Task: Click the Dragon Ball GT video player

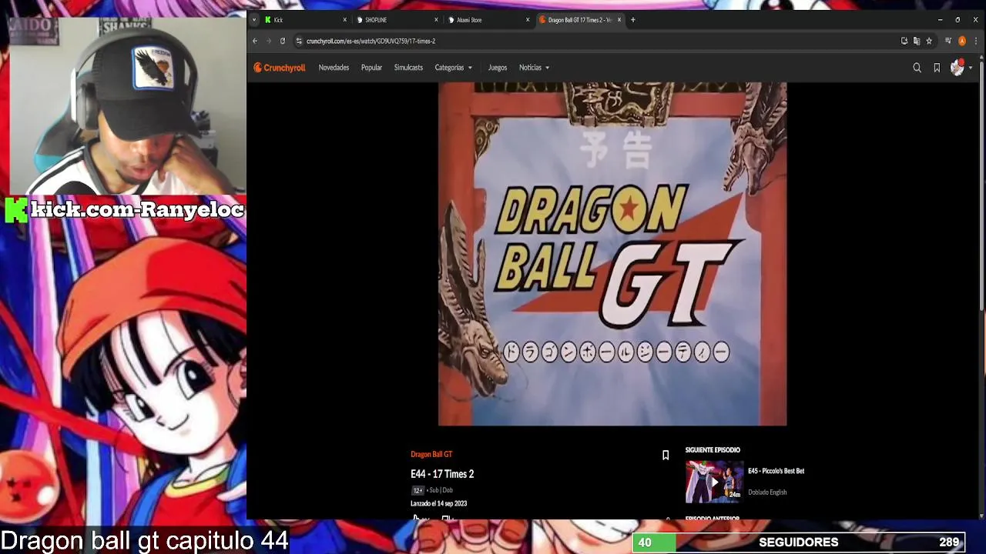Action: click(612, 254)
